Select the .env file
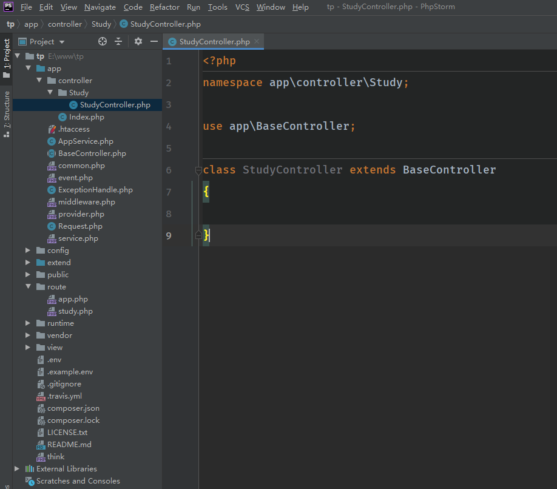The image size is (557, 489). (x=54, y=360)
